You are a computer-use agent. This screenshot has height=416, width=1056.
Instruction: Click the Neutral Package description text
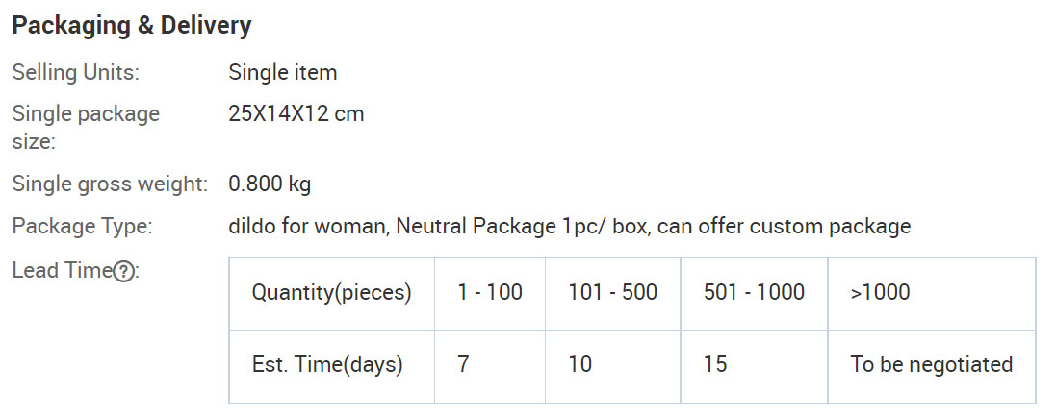point(569,227)
